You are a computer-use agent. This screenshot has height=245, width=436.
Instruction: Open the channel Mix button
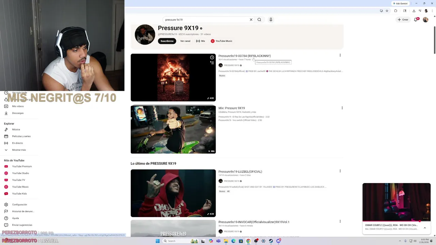coord(201,41)
